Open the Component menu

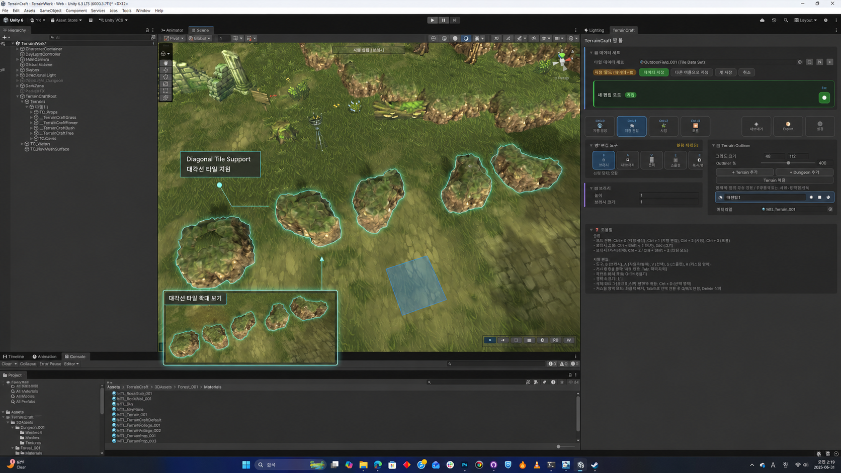(x=76, y=11)
